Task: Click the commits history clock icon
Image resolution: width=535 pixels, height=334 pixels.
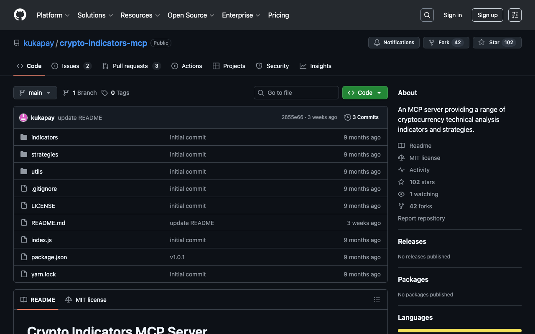Action: (x=347, y=117)
